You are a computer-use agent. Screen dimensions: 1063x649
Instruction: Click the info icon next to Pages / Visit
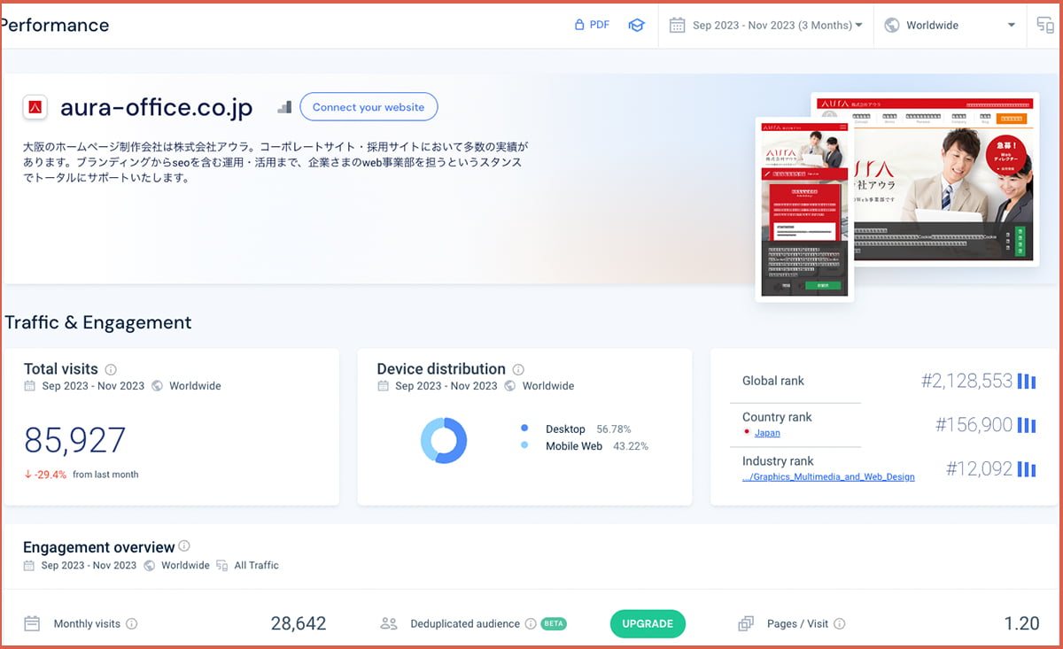840,624
